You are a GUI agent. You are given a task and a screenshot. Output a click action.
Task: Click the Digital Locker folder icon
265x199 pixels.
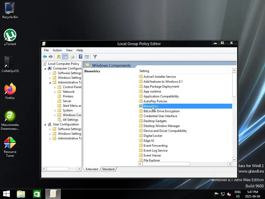(x=141, y=136)
